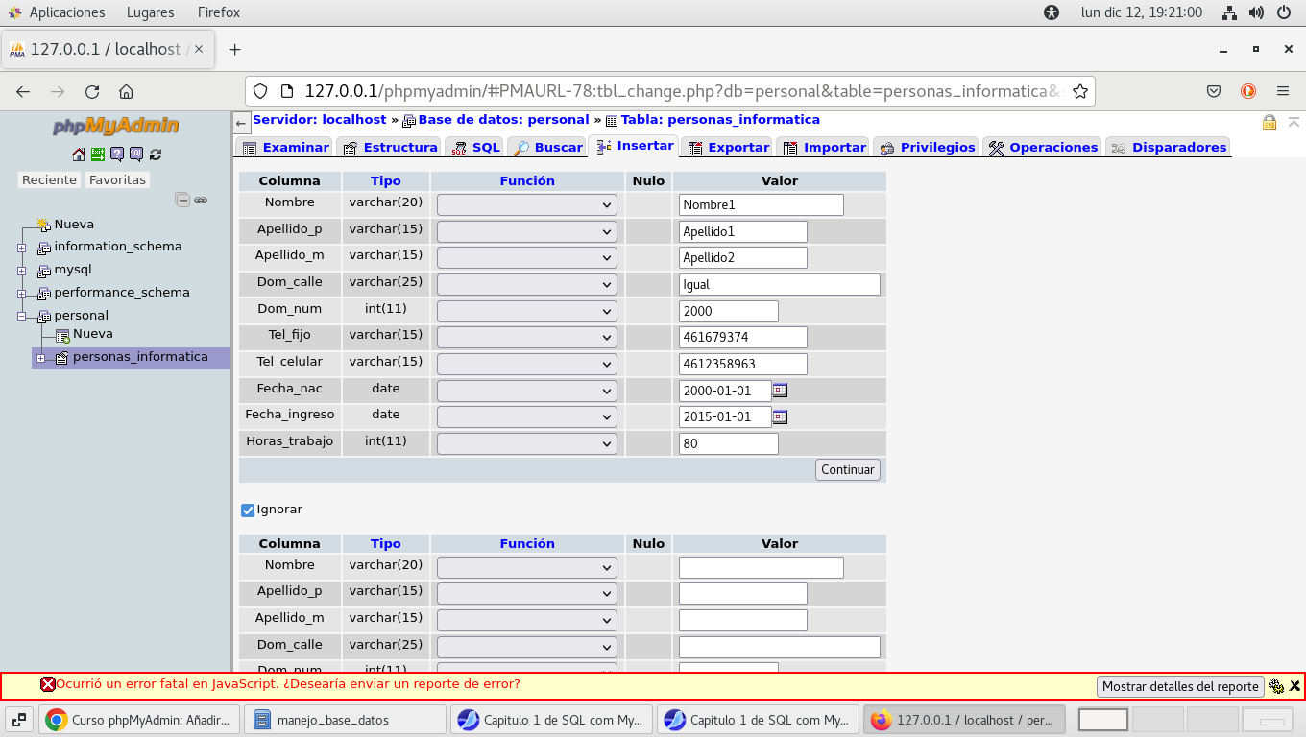Image resolution: width=1306 pixels, height=737 pixels.
Task: Click the phpMyAdmin home icon
Action: (x=79, y=154)
